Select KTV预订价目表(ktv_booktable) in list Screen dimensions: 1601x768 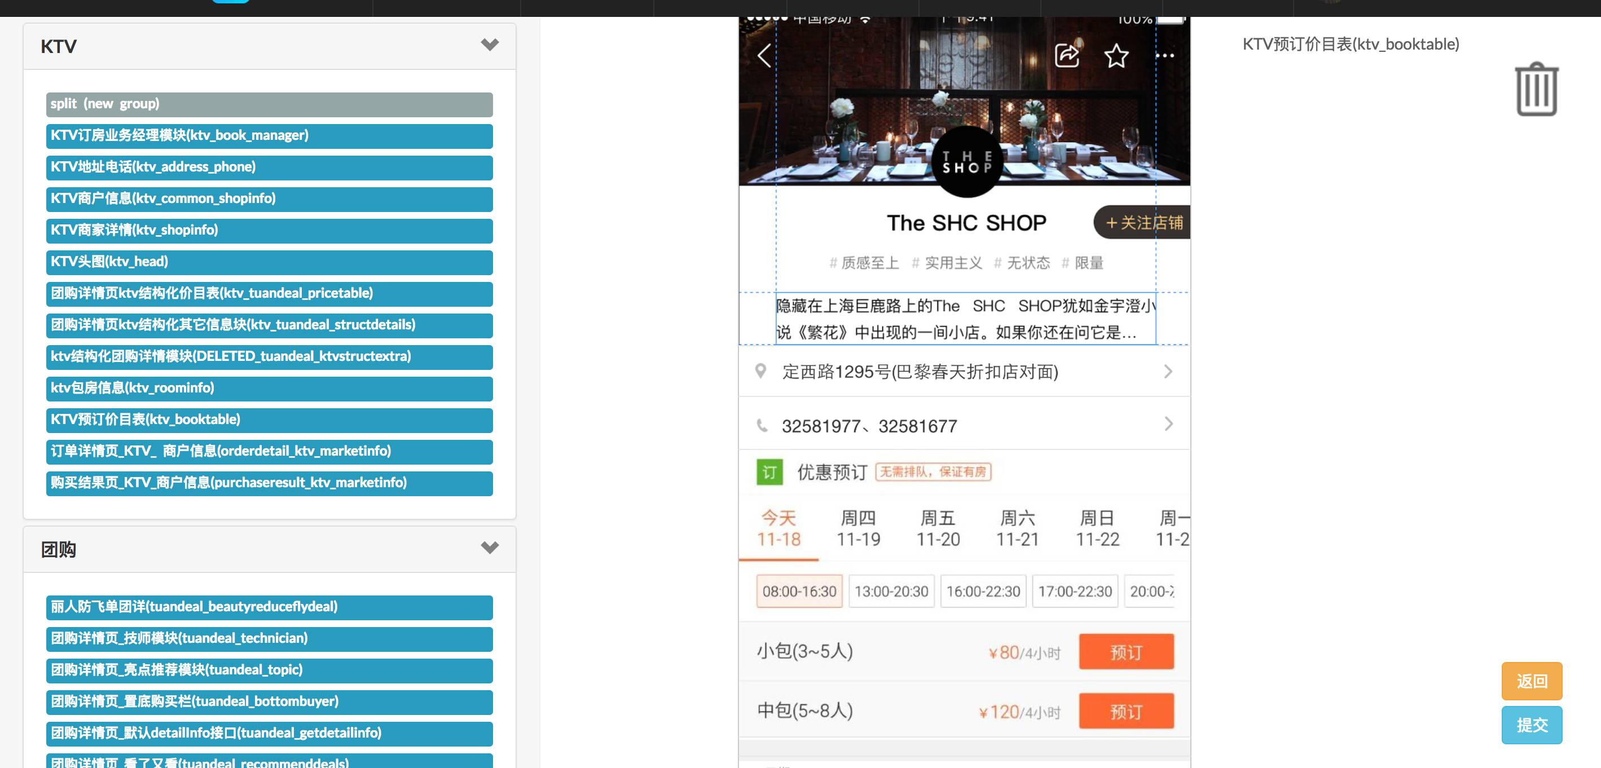pos(269,420)
